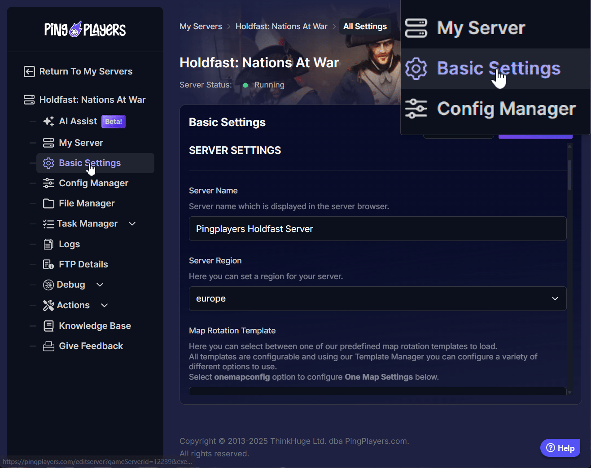This screenshot has height=468, width=591.
Task: Open the Map Rotation Template dropdown
Action: click(x=378, y=391)
